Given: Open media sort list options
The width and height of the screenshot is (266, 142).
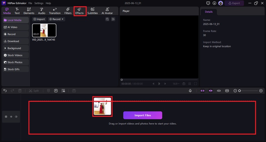Looking at the screenshot, I should click(x=113, y=19).
